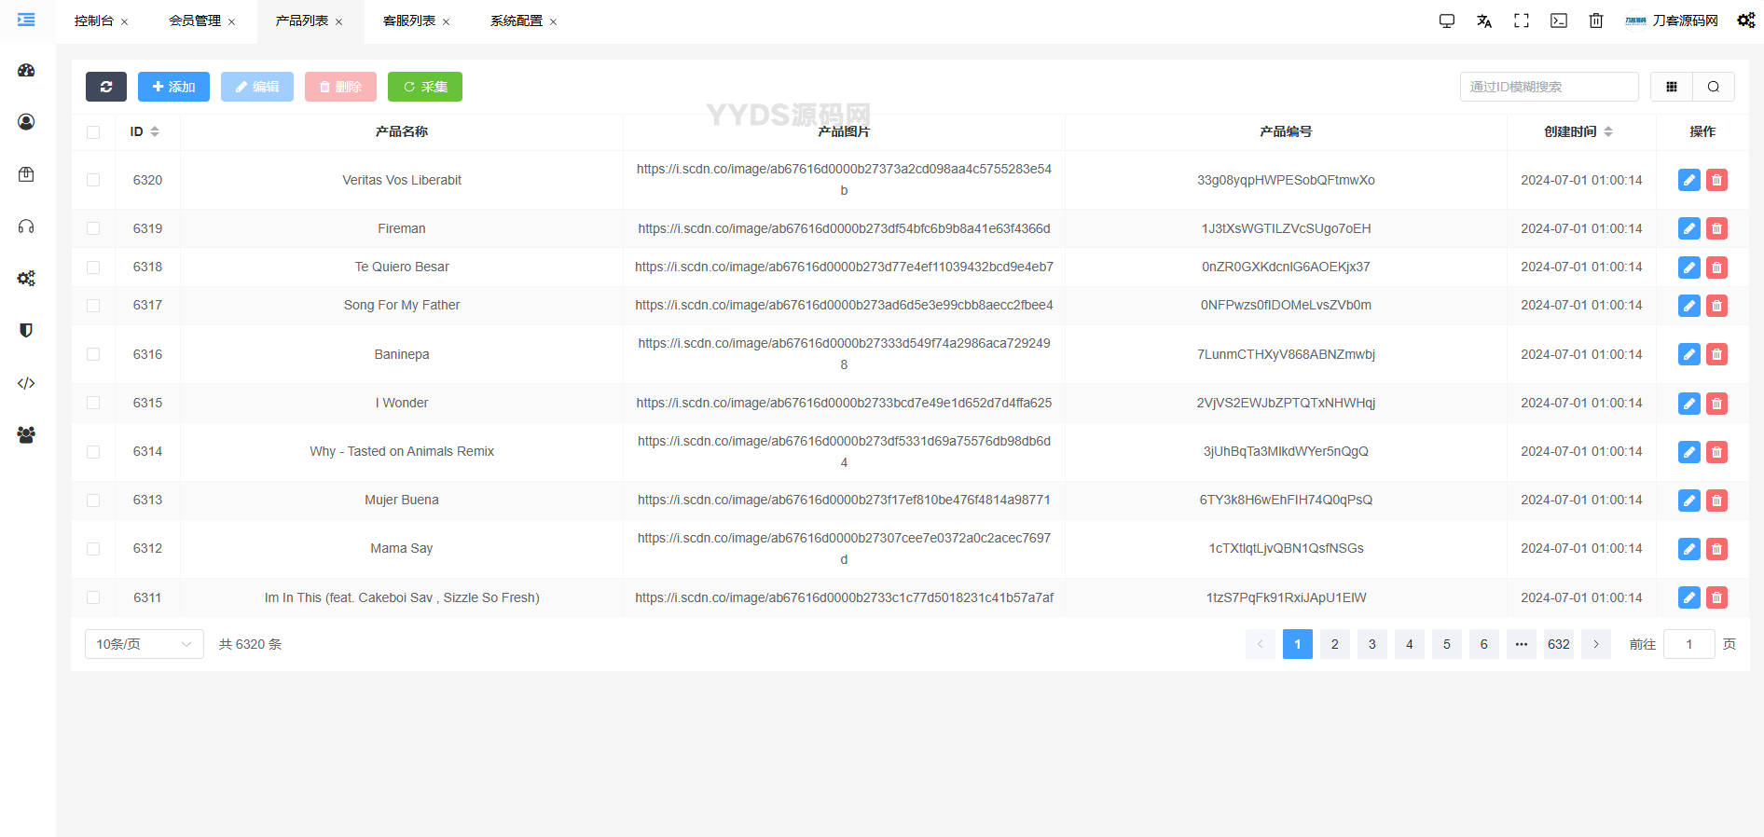Screen dimensions: 1764x837
Task: Click the translate language icon
Action: point(1484,21)
